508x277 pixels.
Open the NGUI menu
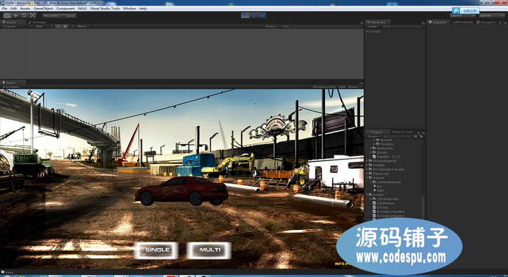[82, 9]
